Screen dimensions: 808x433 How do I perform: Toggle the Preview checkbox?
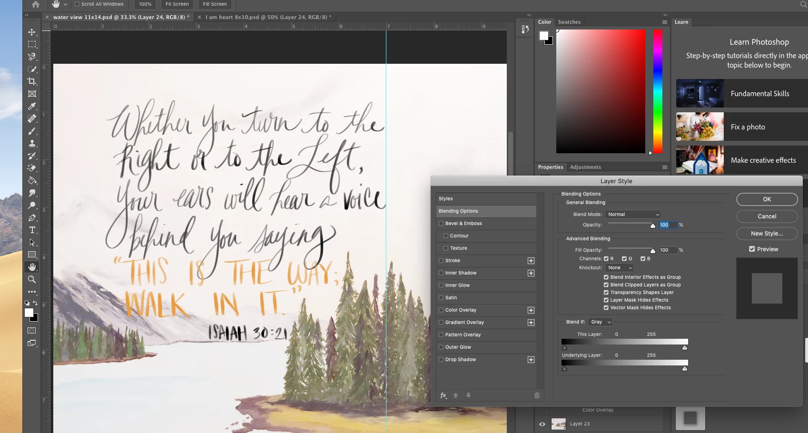[752, 249]
